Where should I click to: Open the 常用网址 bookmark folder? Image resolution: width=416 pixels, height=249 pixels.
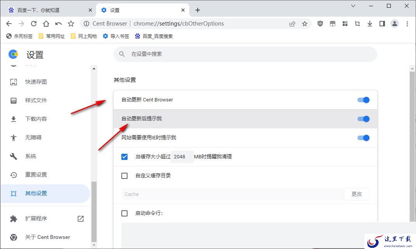tap(52, 36)
